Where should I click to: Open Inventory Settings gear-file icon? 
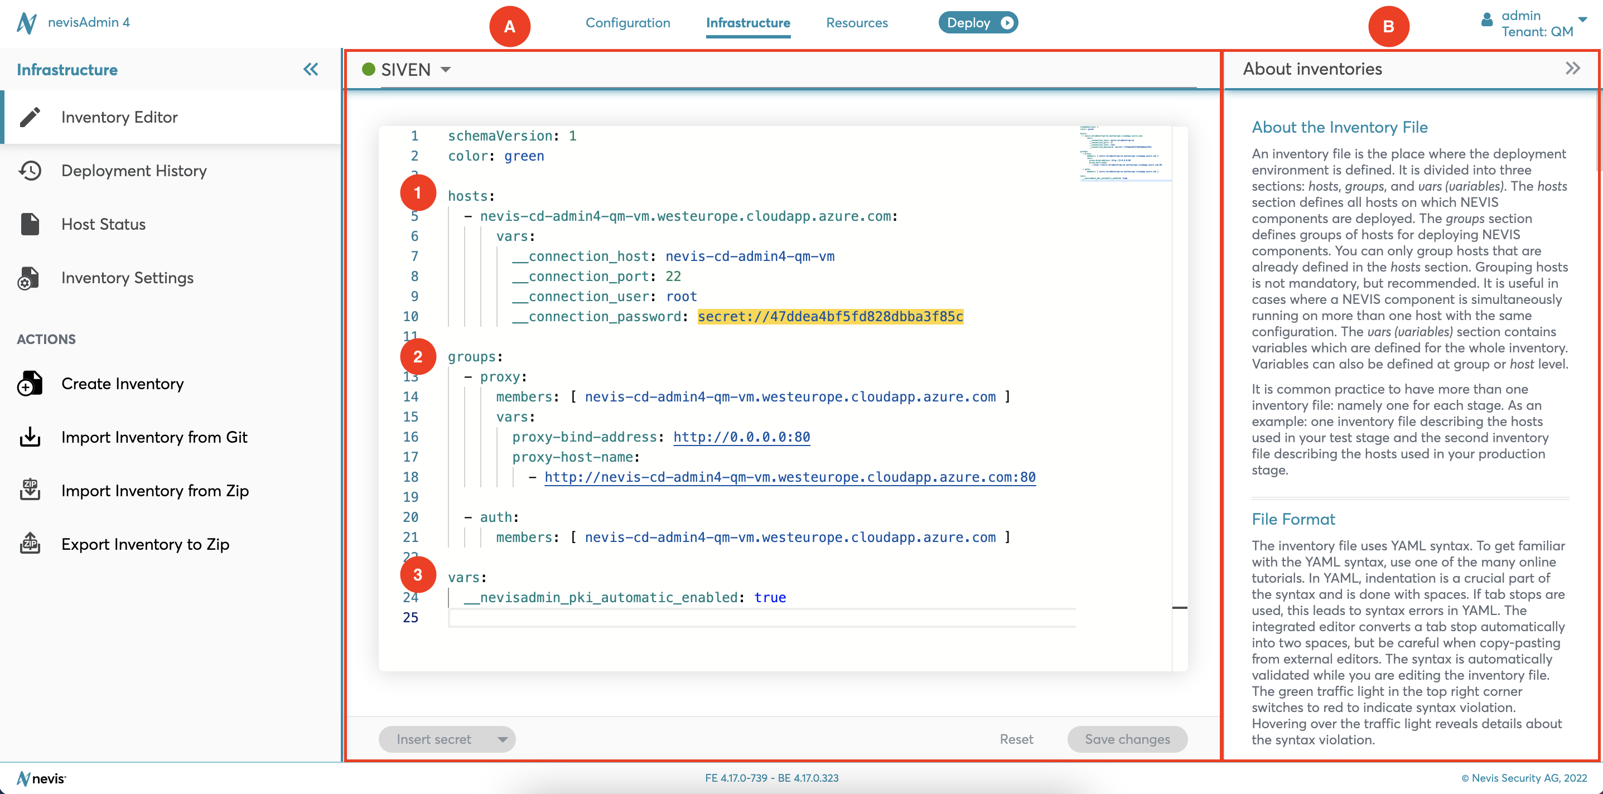(28, 278)
